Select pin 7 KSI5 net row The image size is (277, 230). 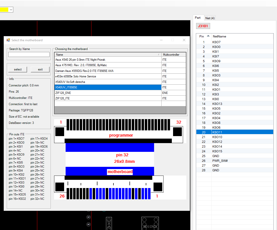(x=235, y=71)
